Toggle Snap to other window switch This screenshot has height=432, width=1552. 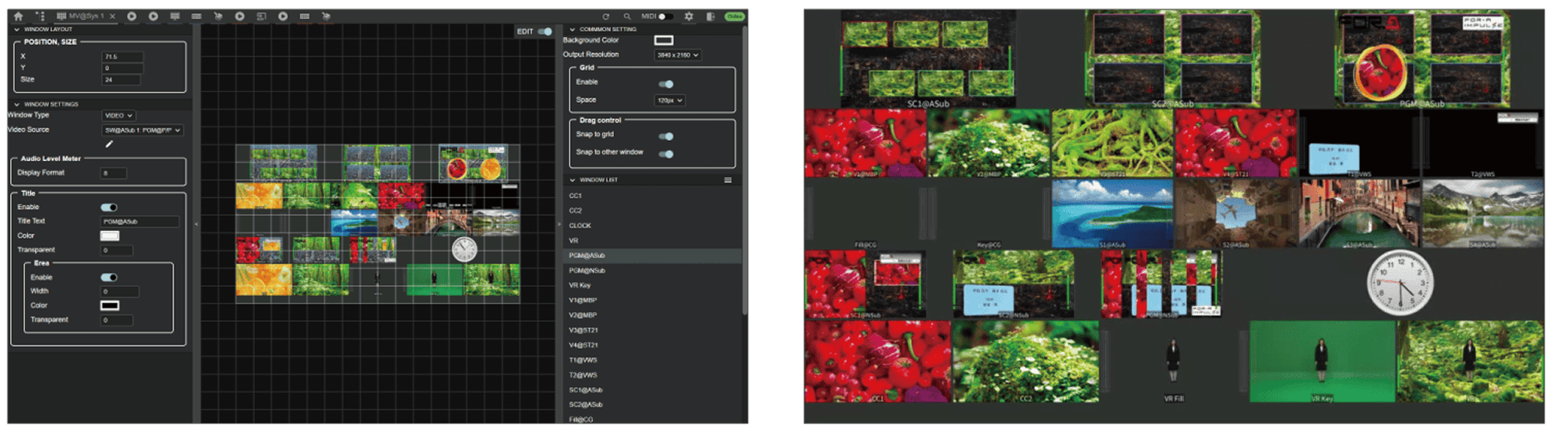click(x=666, y=154)
